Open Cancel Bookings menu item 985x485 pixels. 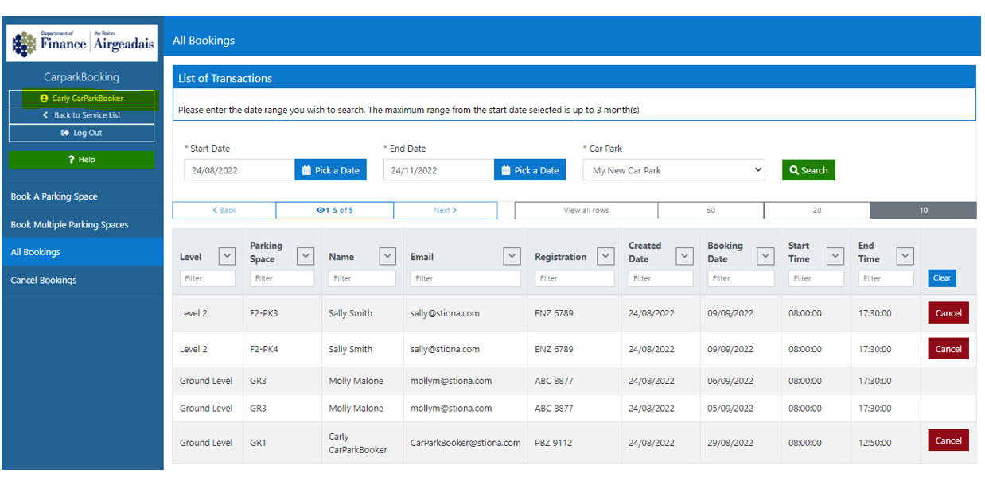(82, 280)
